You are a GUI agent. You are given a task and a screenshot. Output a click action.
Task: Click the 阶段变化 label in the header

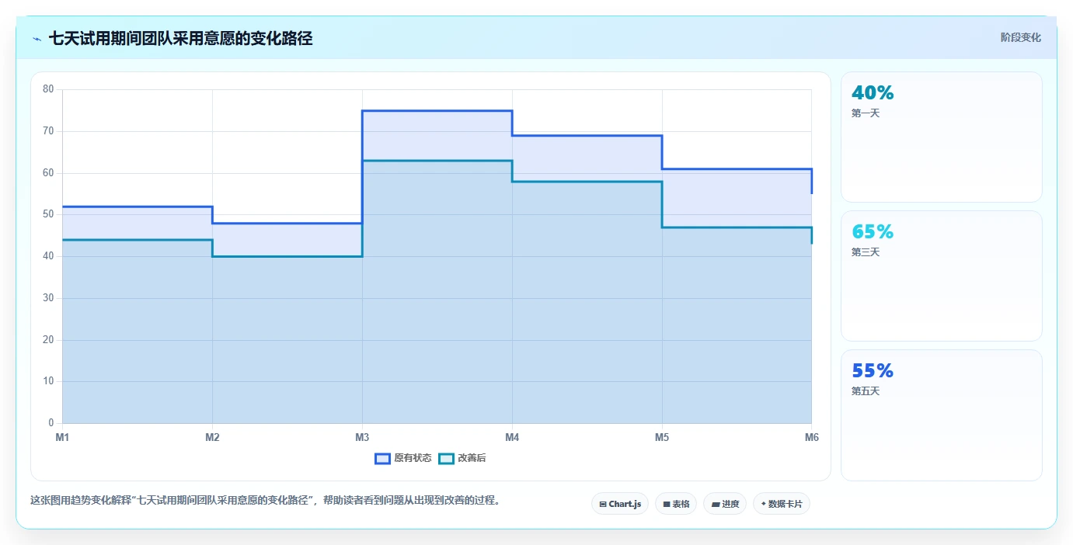tap(1020, 38)
